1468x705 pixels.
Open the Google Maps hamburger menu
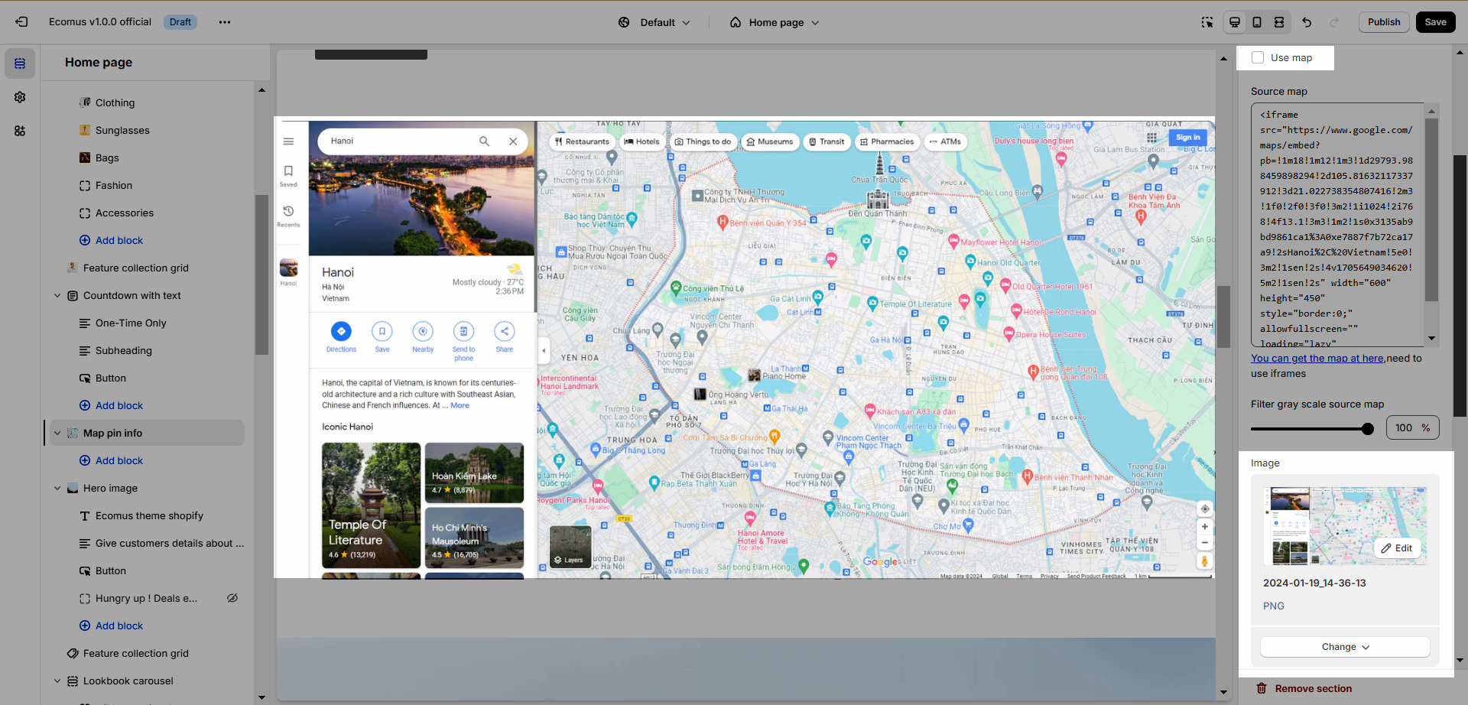[288, 141]
